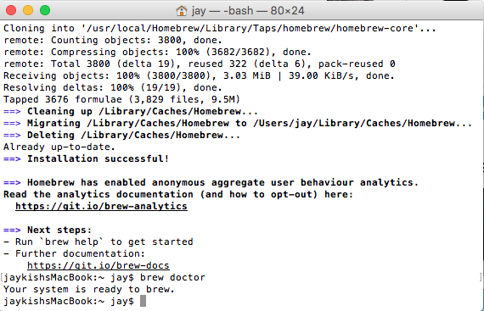Close the Terminal window with red button
484x311 pixels.
pos(11,10)
